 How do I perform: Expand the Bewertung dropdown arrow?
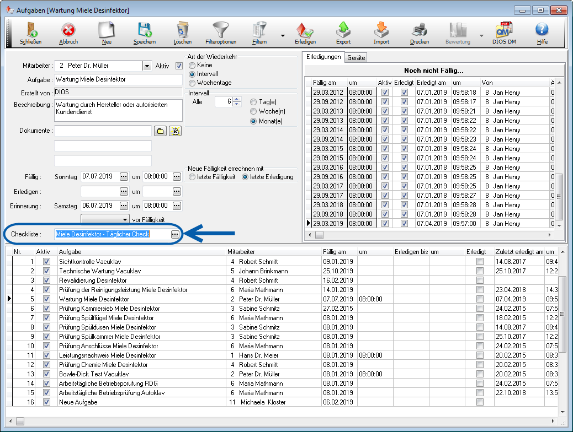pos(481,36)
